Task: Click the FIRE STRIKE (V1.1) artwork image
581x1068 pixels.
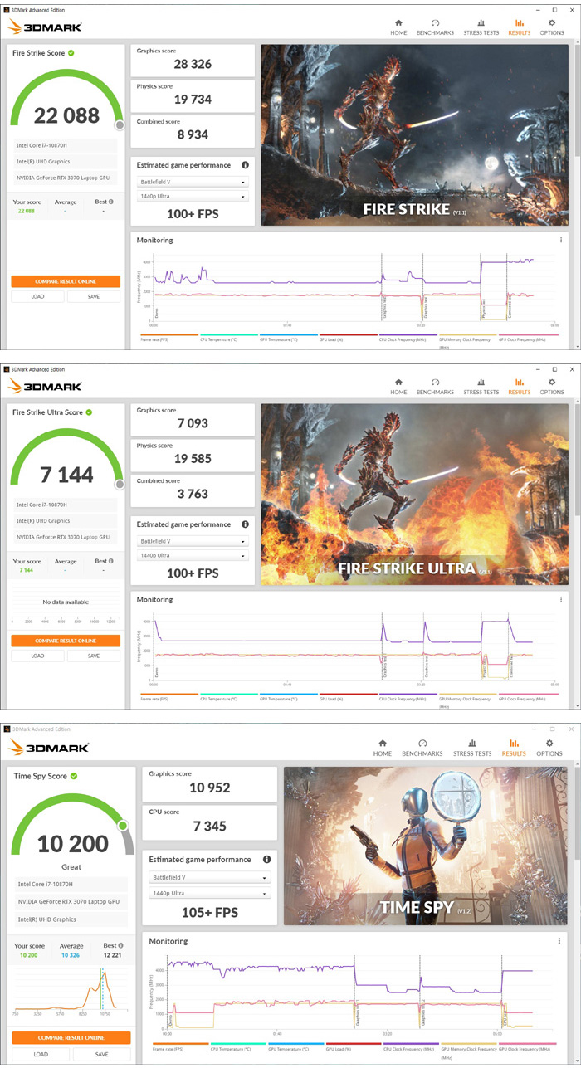Action: (x=416, y=135)
